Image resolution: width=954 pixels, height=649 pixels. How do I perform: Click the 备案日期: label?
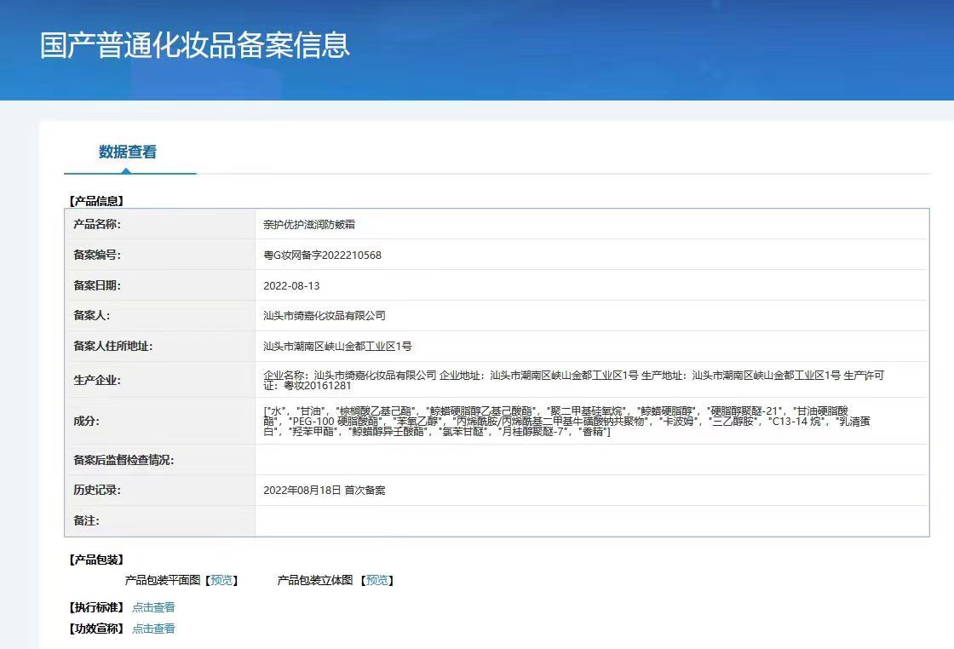(97, 285)
